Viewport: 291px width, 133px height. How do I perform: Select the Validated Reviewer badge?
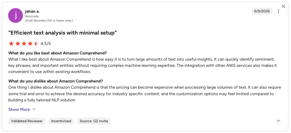click(x=27, y=121)
